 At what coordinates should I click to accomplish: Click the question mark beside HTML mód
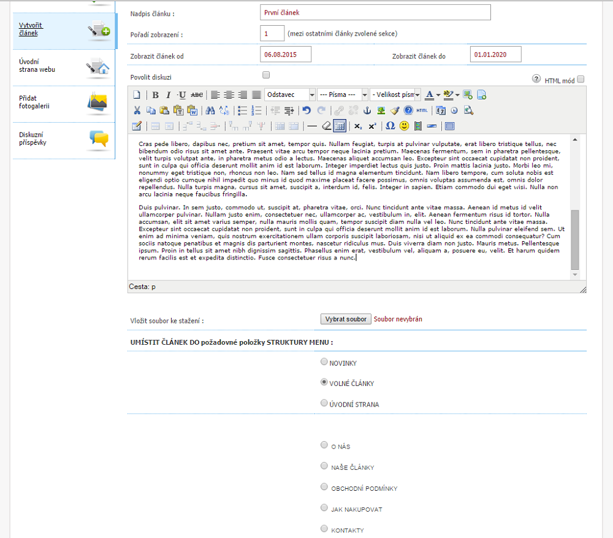pos(536,79)
